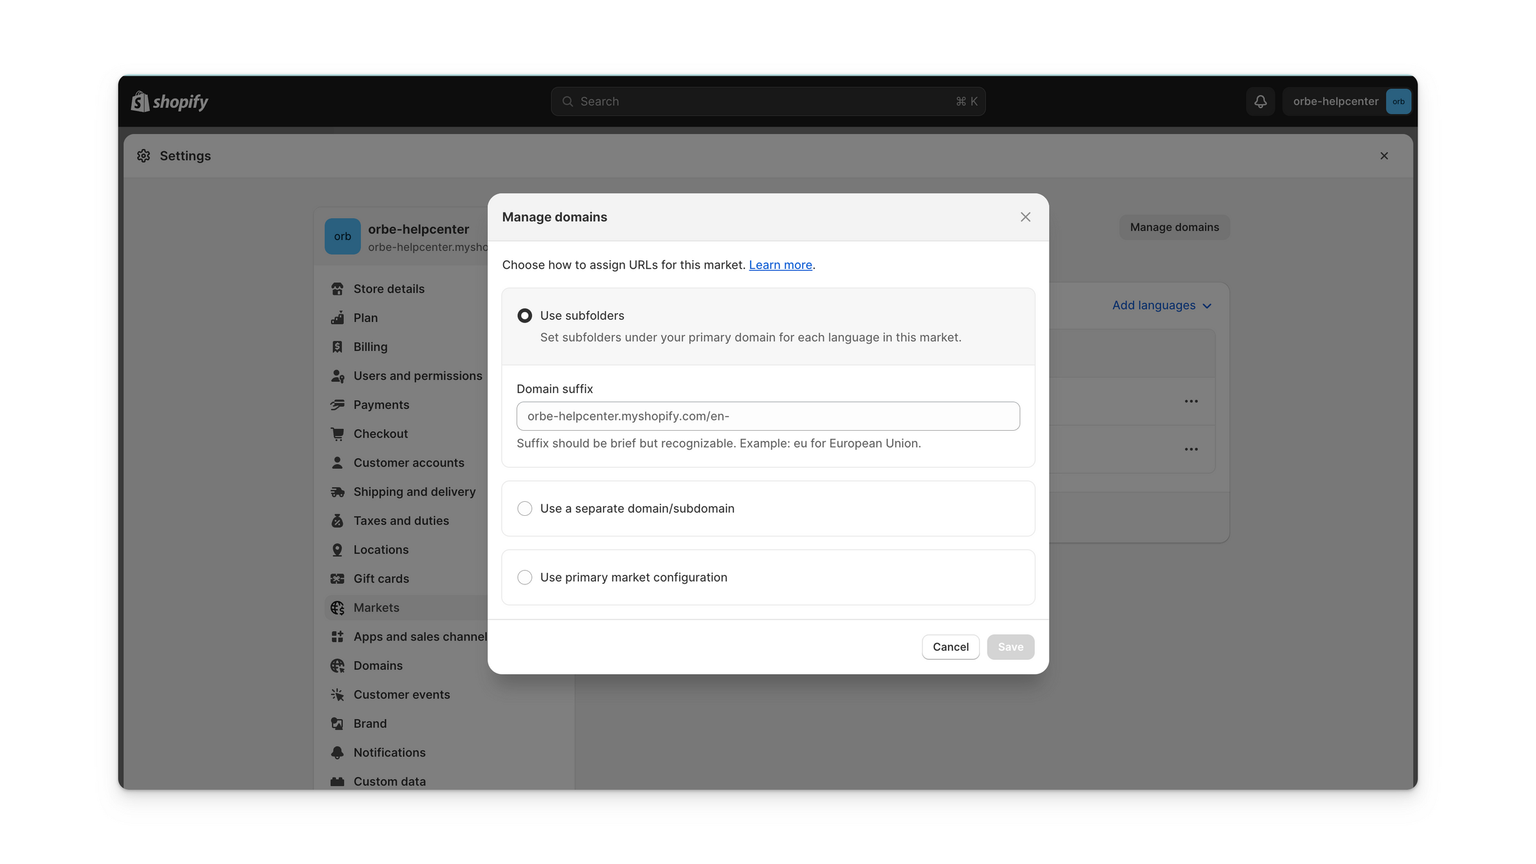Click the Locations pin icon

click(337, 550)
